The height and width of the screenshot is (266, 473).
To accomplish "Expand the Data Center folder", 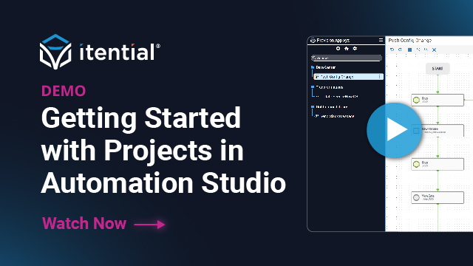I will point(324,67).
